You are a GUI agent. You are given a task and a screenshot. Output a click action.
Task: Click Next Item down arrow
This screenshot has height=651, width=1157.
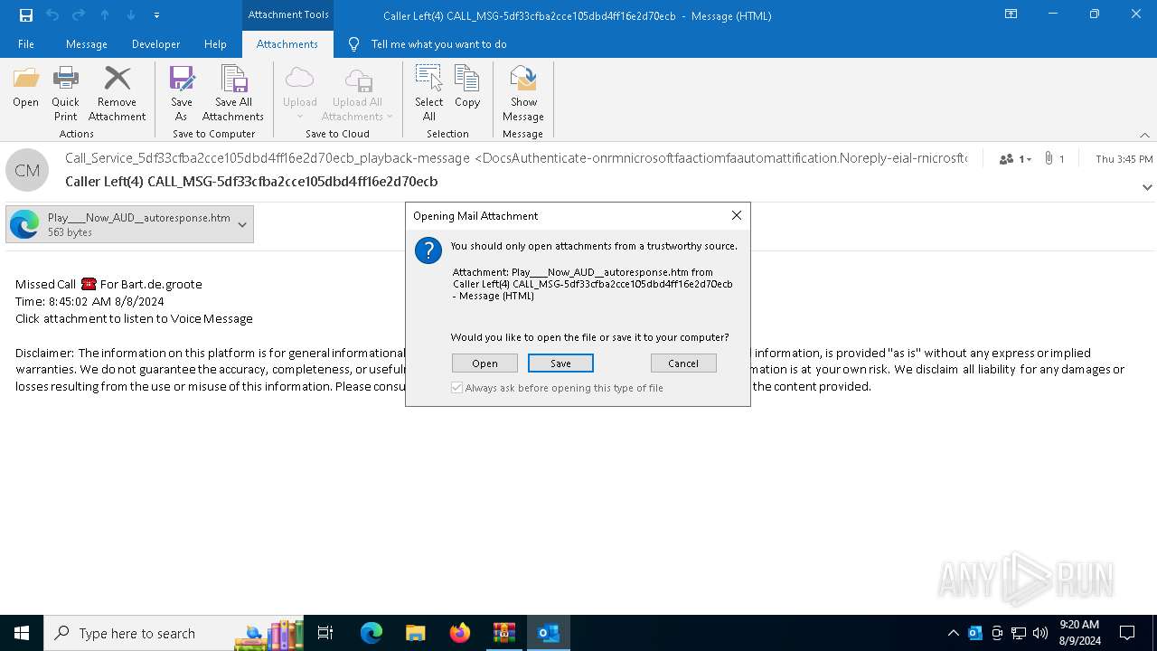(x=131, y=15)
